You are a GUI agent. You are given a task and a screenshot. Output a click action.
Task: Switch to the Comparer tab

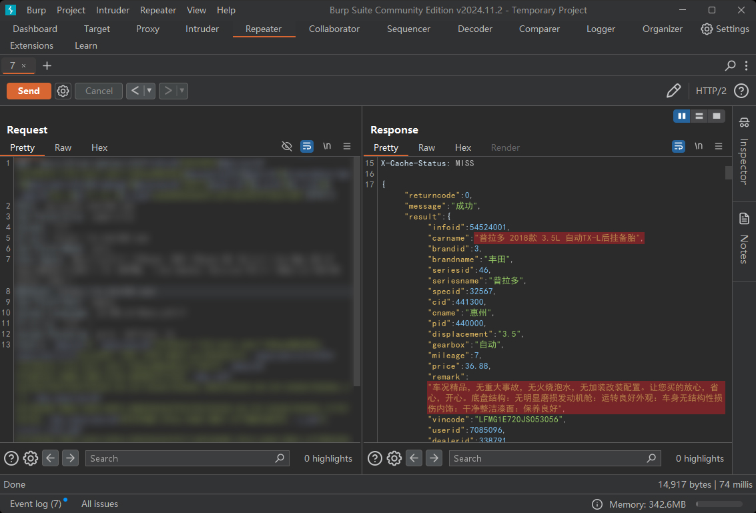tap(539, 29)
